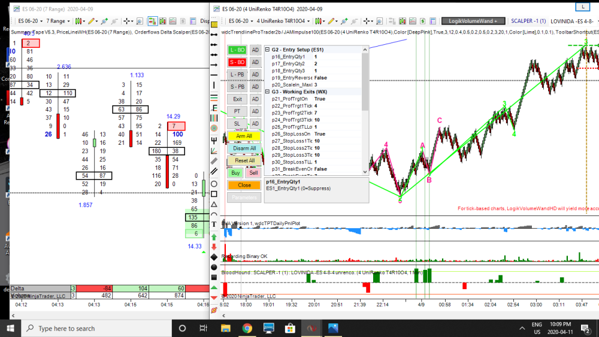599x337 pixels.
Task: Select the Fibonacci drawing tool in left toolbar
Action: (214, 108)
